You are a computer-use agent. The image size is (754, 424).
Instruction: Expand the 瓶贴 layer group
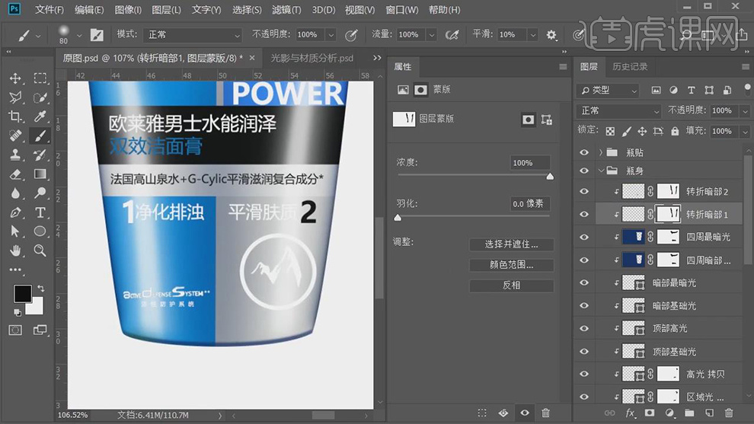pyautogui.click(x=601, y=152)
